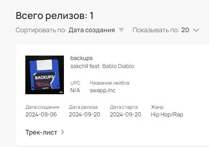
Task: Click the Сортировать по label
Action: [41, 30]
